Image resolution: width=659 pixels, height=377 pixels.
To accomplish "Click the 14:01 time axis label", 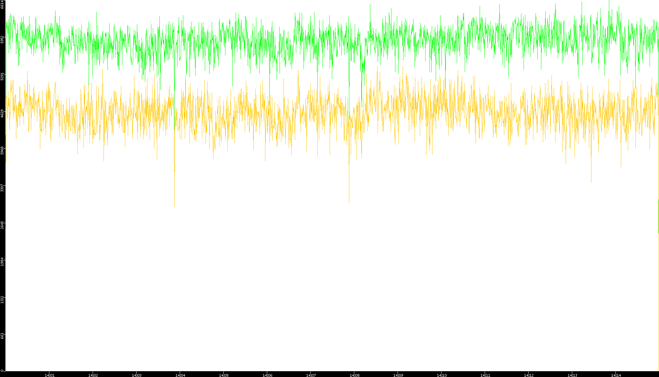I will pos(49,375).
